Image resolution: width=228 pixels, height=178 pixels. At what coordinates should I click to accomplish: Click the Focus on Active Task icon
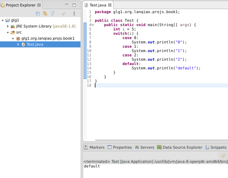[x=64, y=14]
